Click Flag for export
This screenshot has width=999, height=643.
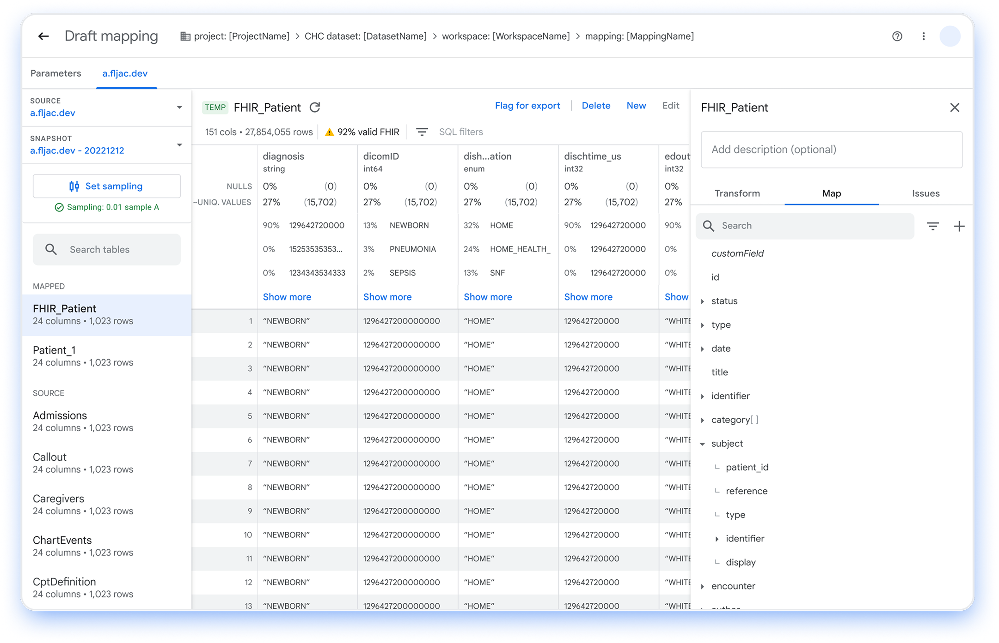coord(527,106)
